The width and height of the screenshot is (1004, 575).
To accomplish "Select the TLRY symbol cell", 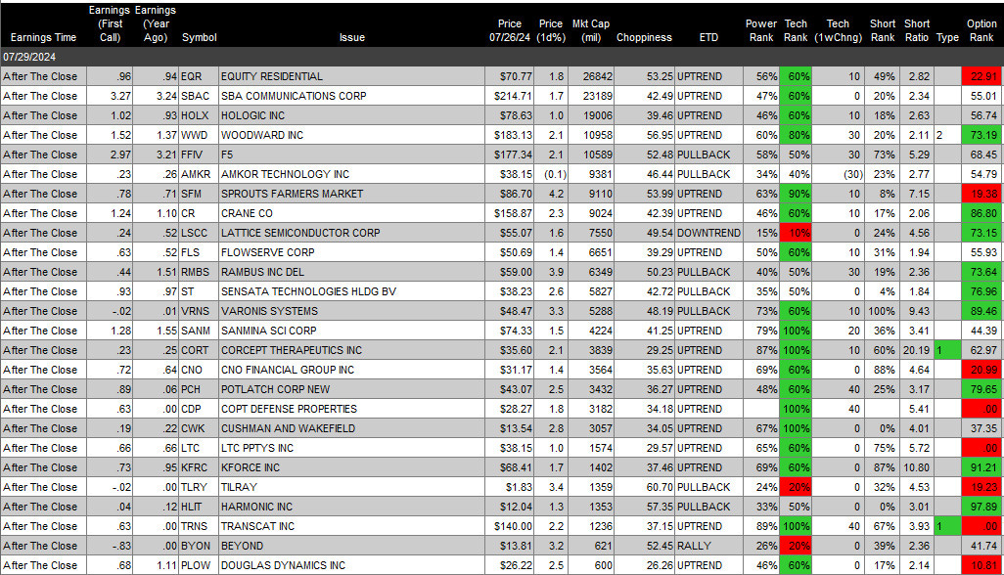I will point(199,487).
